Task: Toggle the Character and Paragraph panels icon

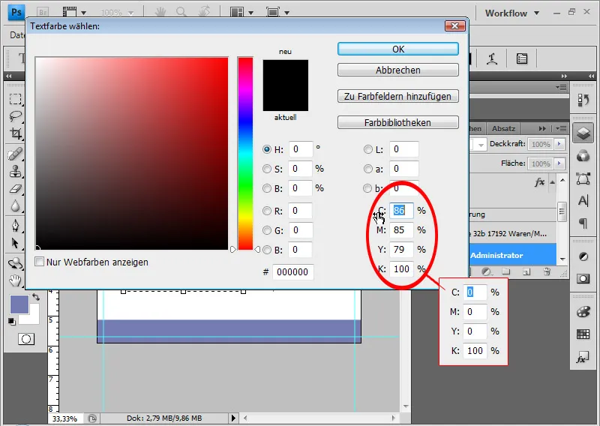Action: 522,58
